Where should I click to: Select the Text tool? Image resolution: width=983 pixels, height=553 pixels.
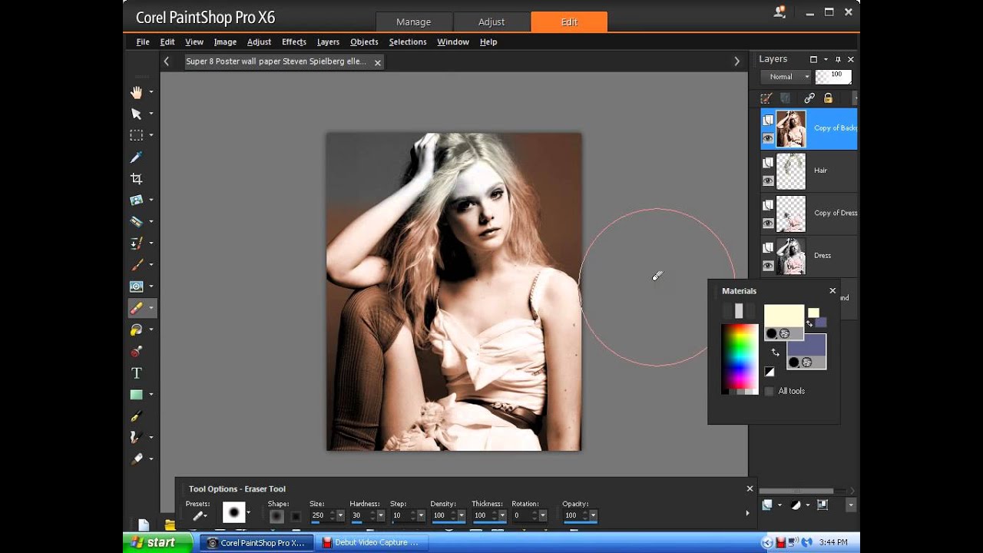click(137, 373)
